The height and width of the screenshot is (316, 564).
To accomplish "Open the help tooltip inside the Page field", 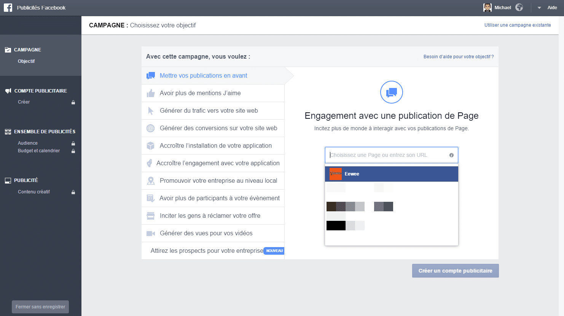I will pos(451,155).
